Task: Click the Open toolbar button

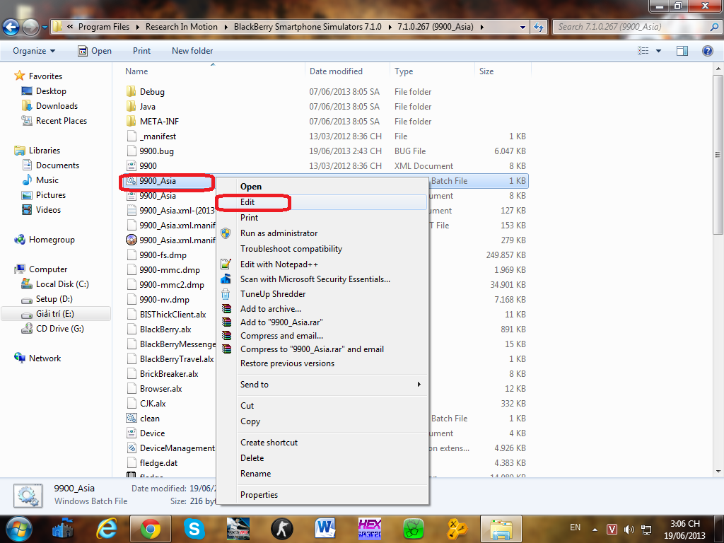Action: (x=95, y=51)
